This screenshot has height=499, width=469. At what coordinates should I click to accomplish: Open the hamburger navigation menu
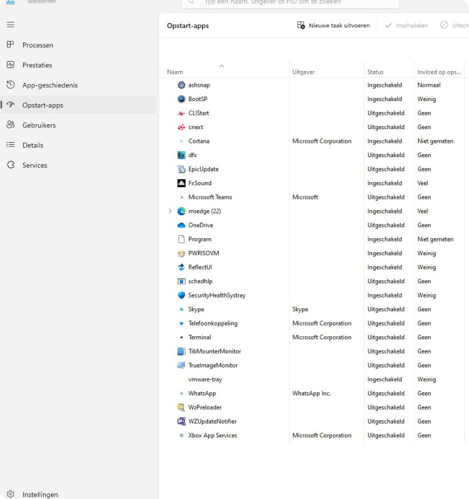click(10, 24)
